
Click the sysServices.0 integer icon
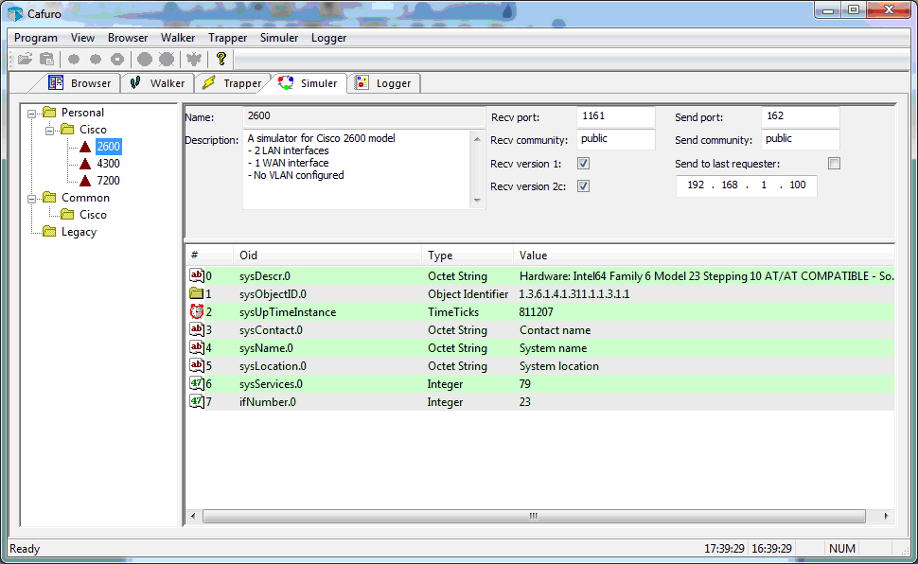[197, 384]
